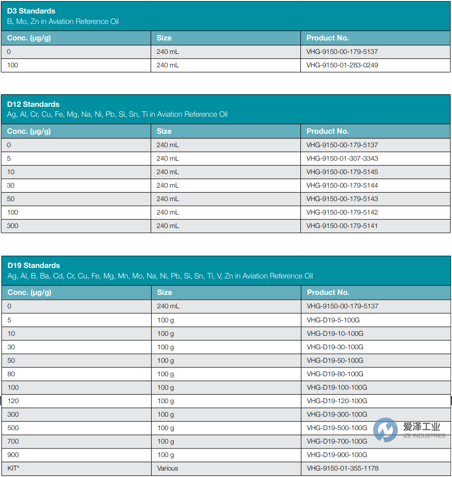The height and width of the screenshot is (477, 452).
Task: Select product number VHG-D19-80-100G
Action: pos(335,374)
